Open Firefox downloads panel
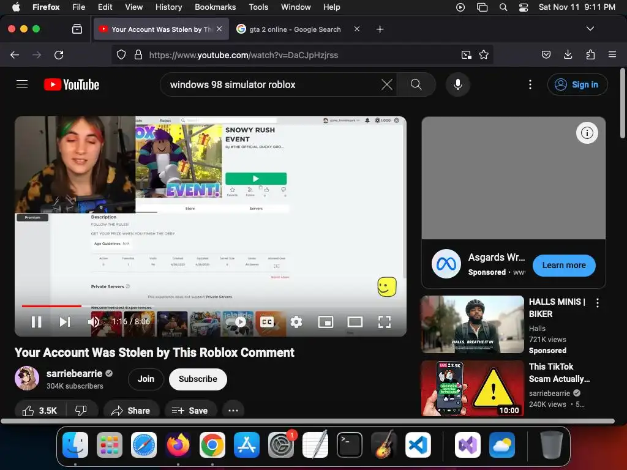Screen dimensions: 627x470 pos(568,54)
